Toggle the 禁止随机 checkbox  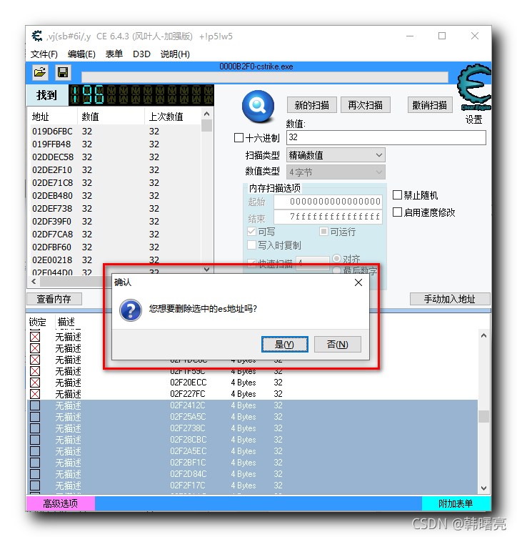(397, 195)
